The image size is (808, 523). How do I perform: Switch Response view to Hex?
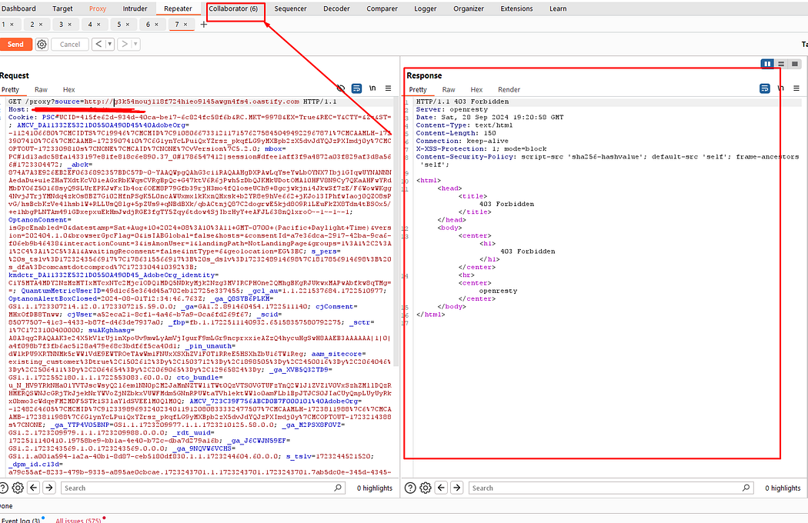(x=476, y=89)
